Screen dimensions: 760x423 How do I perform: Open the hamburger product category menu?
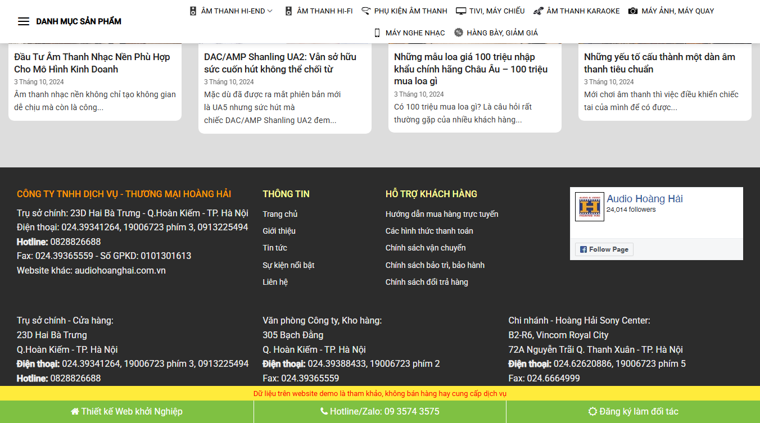pos(24,21)
